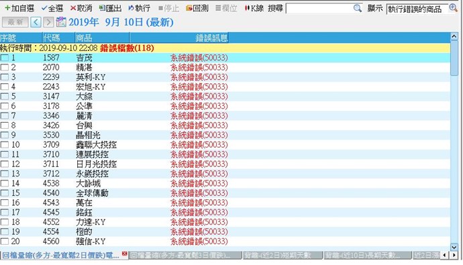Click inside the 搜尋 search field
Screen dimensions: 463x265
(320, 9)
